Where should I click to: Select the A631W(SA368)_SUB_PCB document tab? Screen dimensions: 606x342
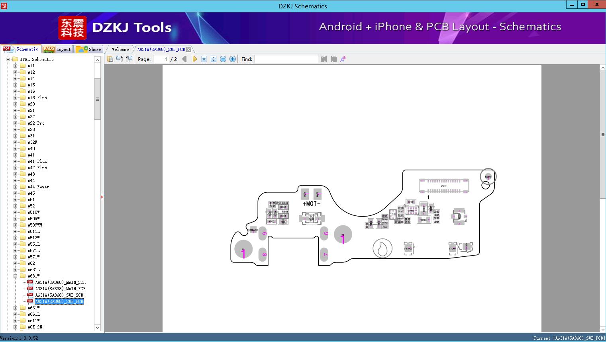point(161,49)
